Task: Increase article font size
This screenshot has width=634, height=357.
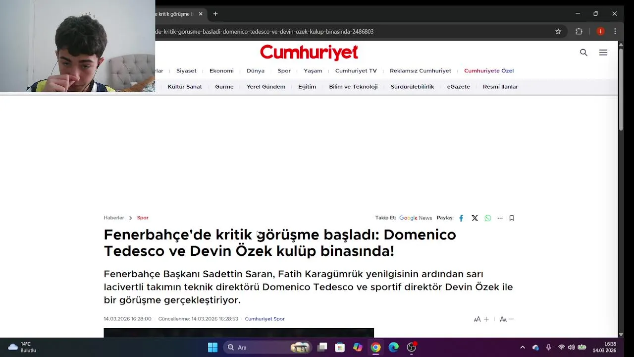Action: (481, 319)
